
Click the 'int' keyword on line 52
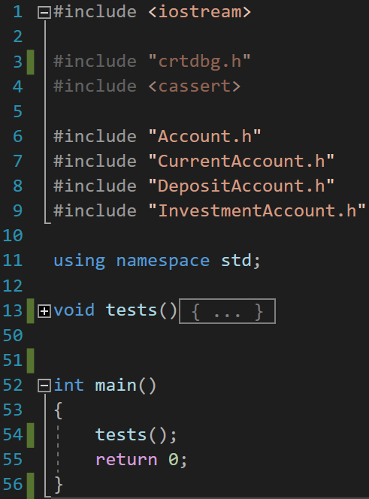click(69, 385)
